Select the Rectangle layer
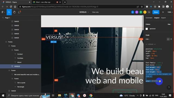174x98 pixels. (20, 87)
